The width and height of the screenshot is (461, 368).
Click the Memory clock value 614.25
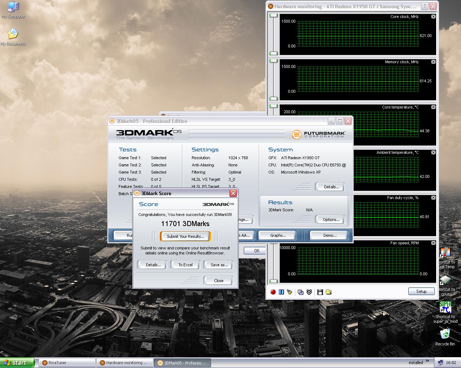pos(425,81)
